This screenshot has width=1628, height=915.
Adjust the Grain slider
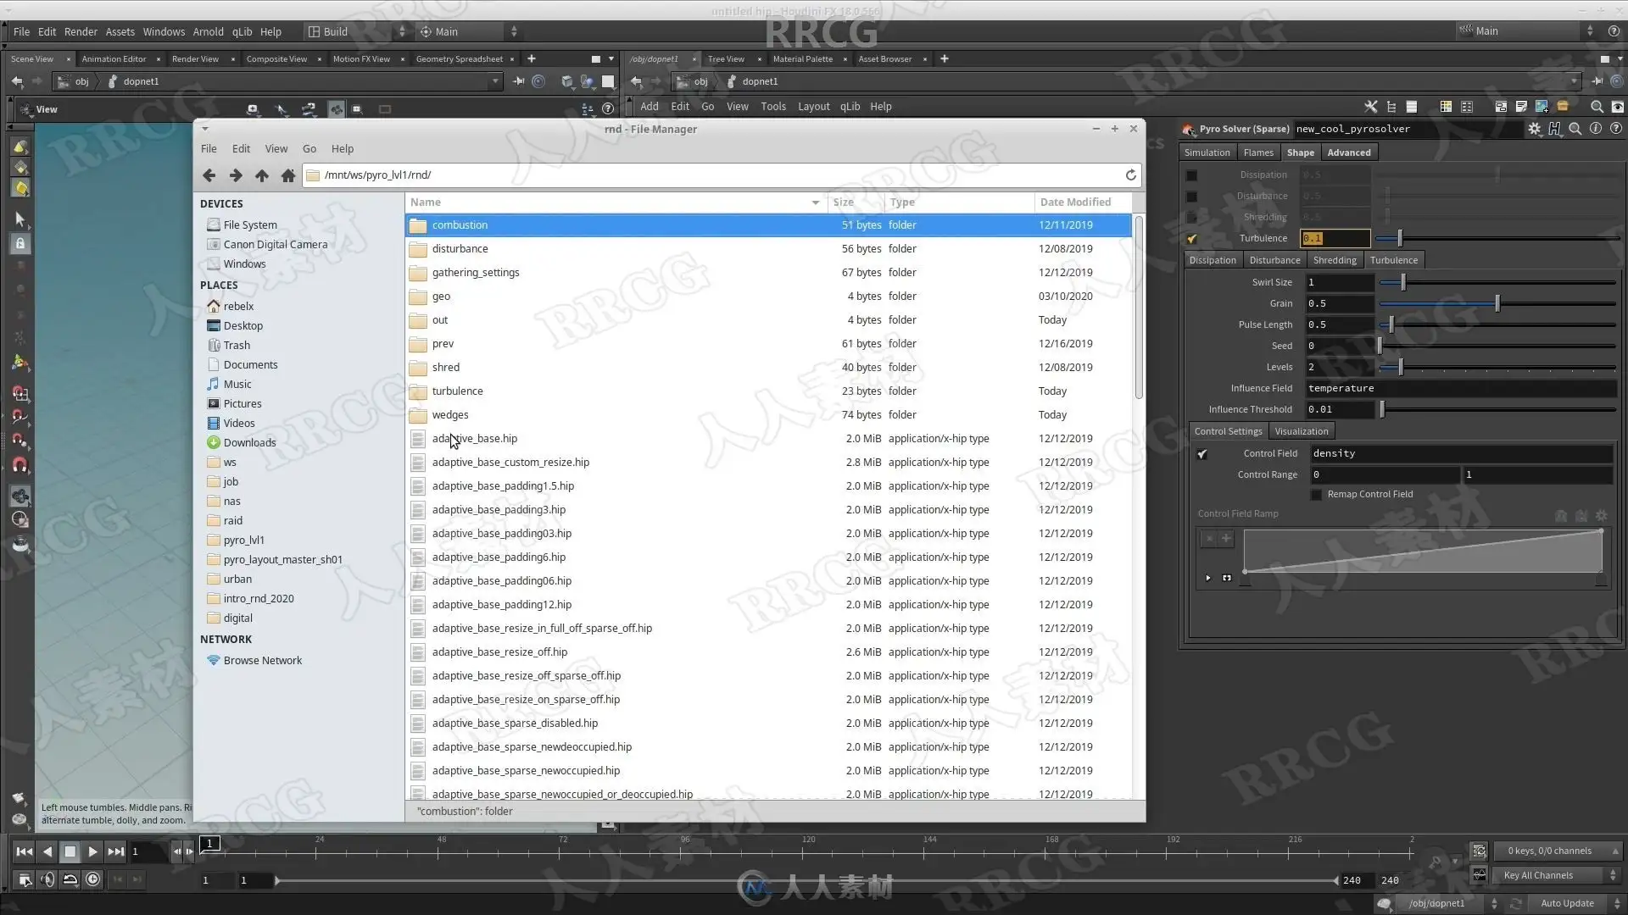click(1497, 303)
